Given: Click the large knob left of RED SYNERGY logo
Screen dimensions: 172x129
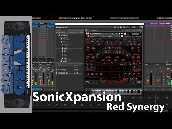Looking at the screenshot, I should 88,82.
